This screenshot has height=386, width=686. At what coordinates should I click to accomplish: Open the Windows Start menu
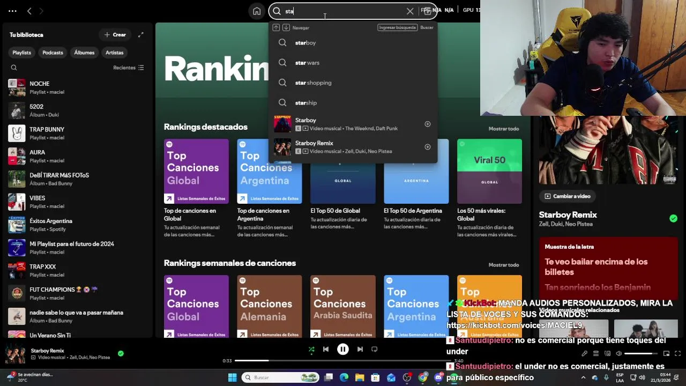click(x=232, y=377)
